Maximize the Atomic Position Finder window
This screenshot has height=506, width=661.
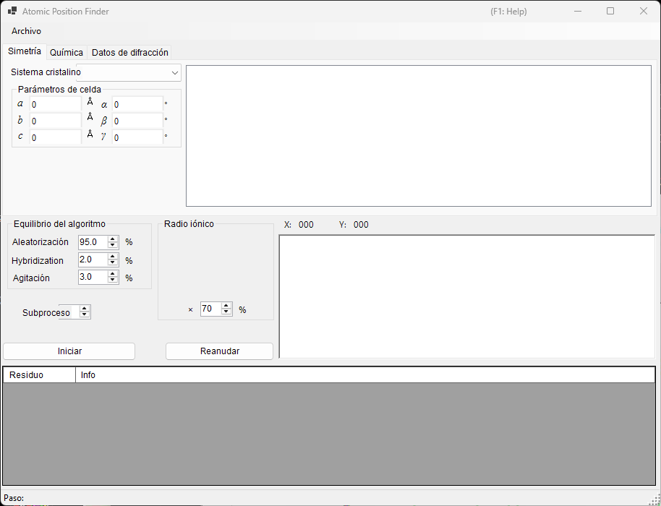pyautogui.click(x=610, y=12)
